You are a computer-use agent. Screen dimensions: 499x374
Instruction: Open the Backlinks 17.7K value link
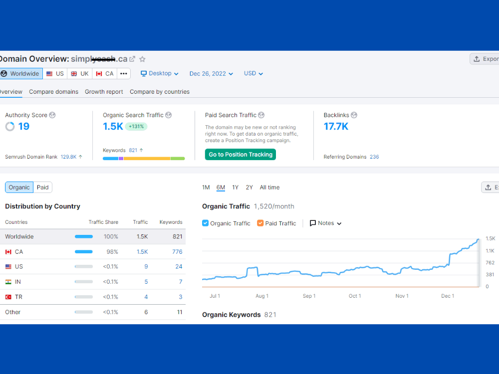tap(336, 127)
